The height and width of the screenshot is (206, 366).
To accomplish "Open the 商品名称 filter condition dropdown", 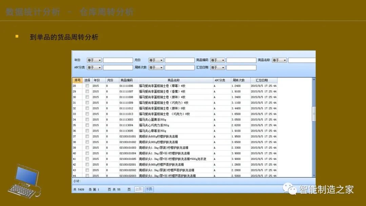I will [280, 60].
